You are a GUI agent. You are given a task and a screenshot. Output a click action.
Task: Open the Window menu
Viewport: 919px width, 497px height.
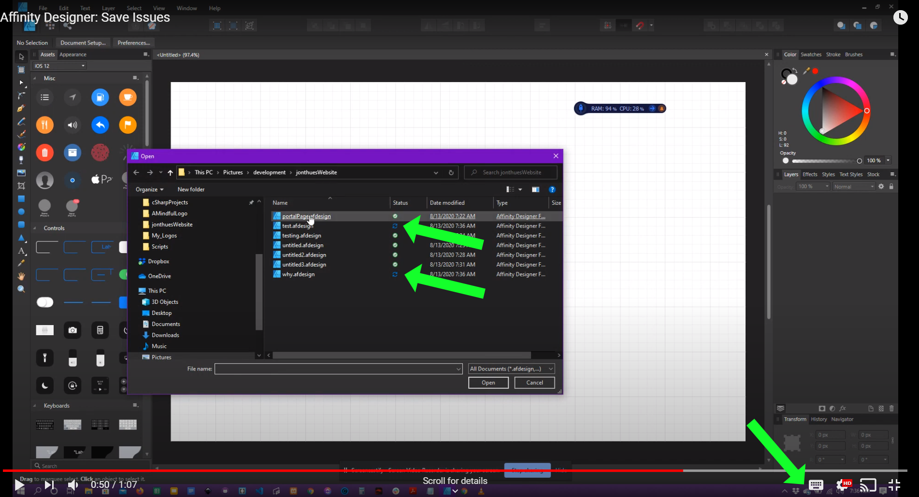coord(187,8)
